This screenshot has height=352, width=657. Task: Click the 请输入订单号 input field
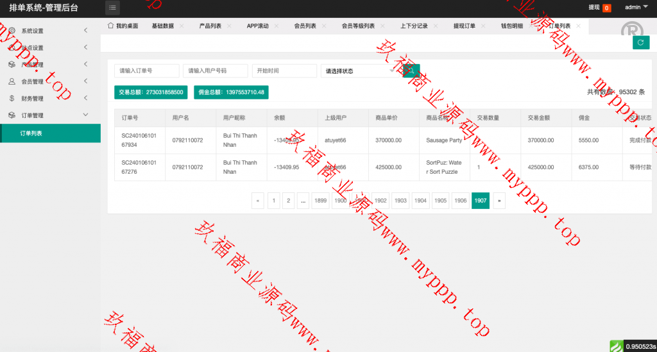(x=146, y=71)
